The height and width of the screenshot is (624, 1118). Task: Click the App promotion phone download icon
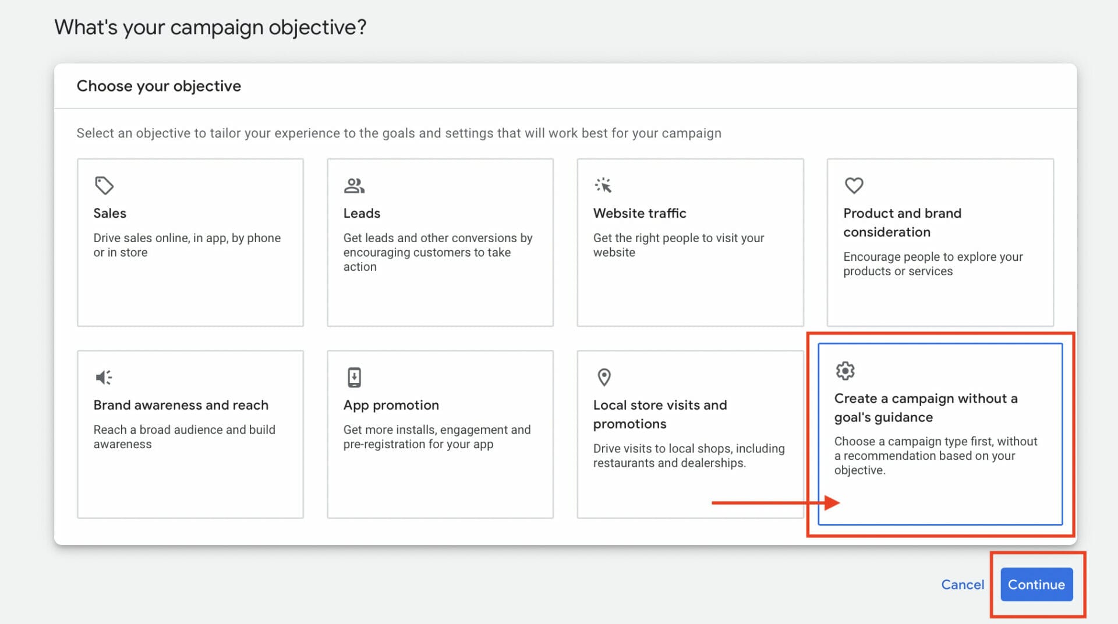354,377
